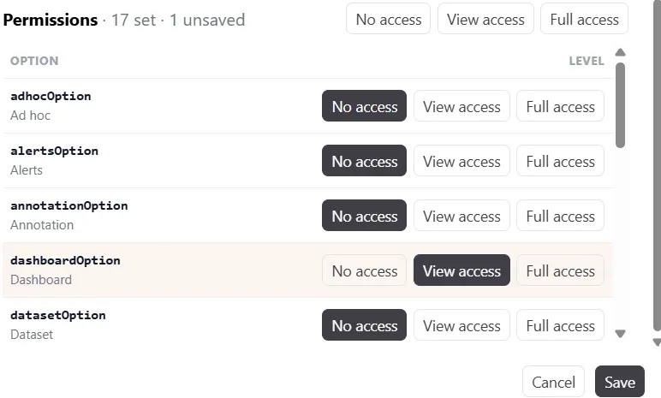Select Full access for annotationOption

[x=560, y=216]
